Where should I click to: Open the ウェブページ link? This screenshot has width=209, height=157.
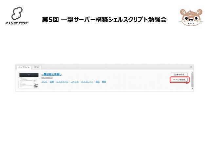tap(62, 82)
